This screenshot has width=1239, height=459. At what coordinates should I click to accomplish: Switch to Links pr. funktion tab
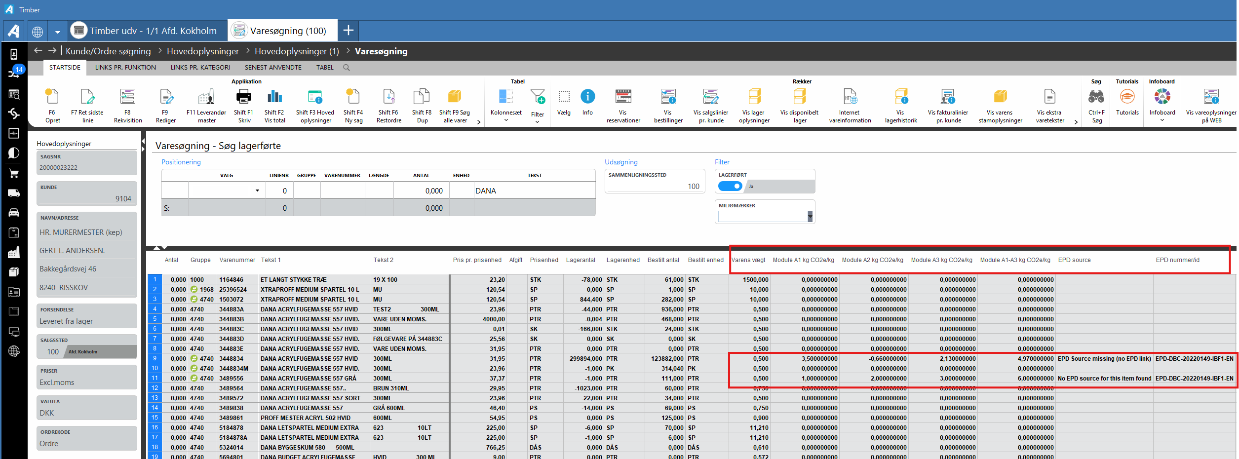point(125,68)
